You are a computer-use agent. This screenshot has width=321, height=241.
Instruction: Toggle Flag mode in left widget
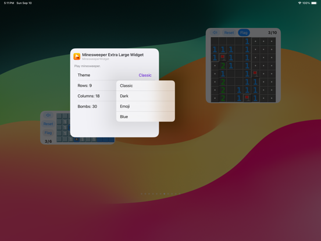pyautogui.click(x=48, y=133)
